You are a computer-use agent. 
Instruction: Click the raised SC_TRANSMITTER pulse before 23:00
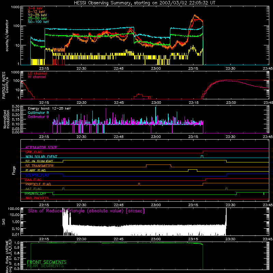pyautogui.click(x=158, y=165)
